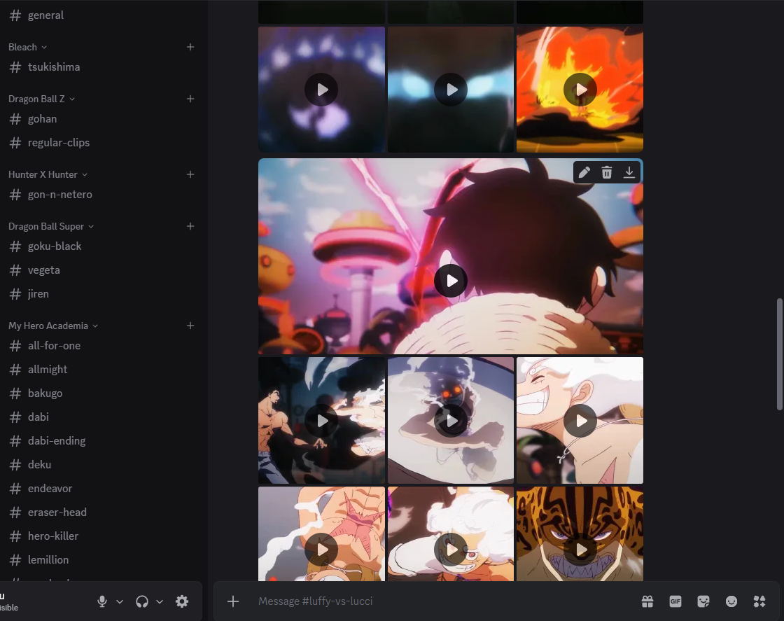Collapse the My Hero Academia category
This screenshot has height=621, width=784.
click(x=53, y=326)
